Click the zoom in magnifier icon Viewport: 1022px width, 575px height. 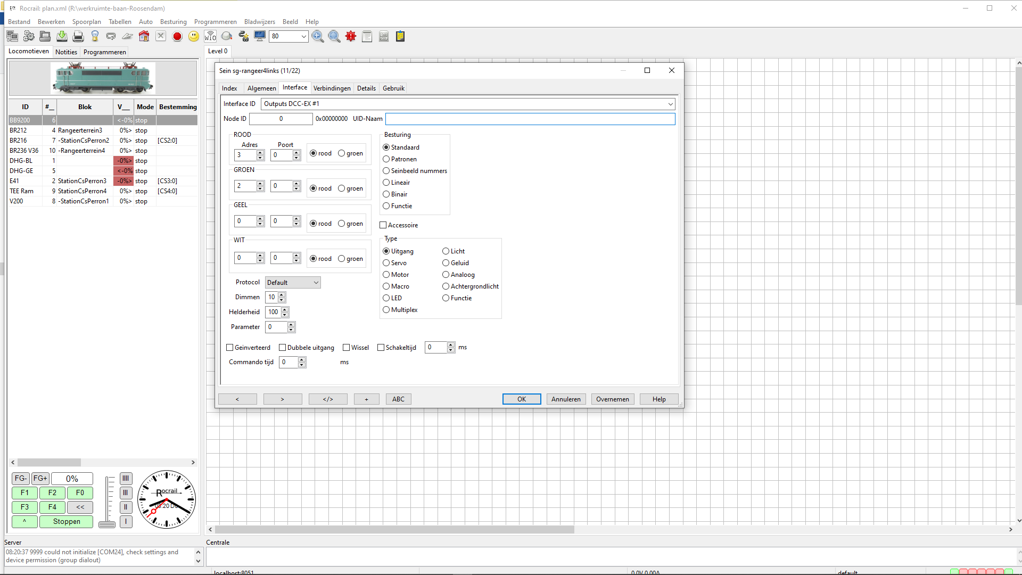tap(318, 36)
